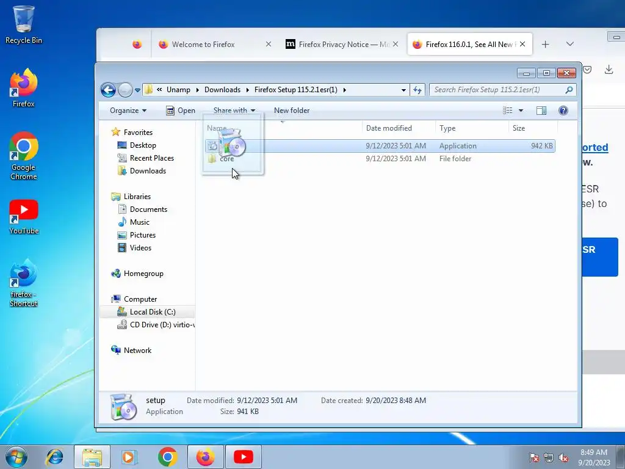
Task: Open the Firefox downloads arrow icon
Action: click(609, 70)
